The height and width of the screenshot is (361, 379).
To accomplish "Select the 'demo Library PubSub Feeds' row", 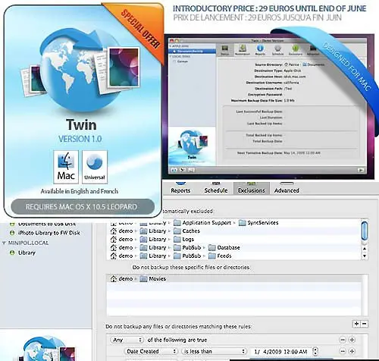I will (x=233, y=256).
